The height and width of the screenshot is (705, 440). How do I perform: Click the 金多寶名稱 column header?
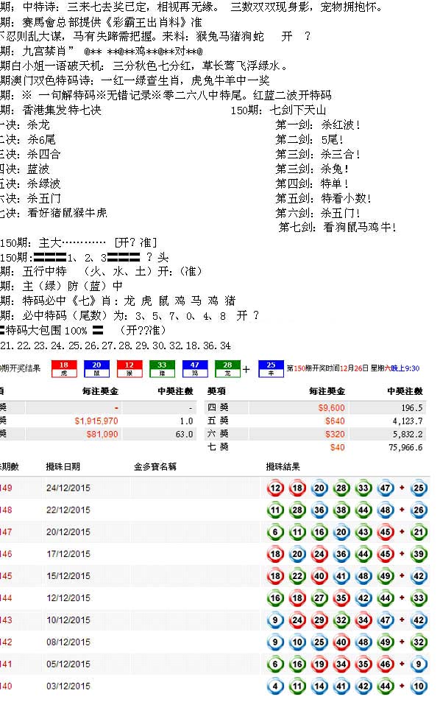click(x=155, y=467)
